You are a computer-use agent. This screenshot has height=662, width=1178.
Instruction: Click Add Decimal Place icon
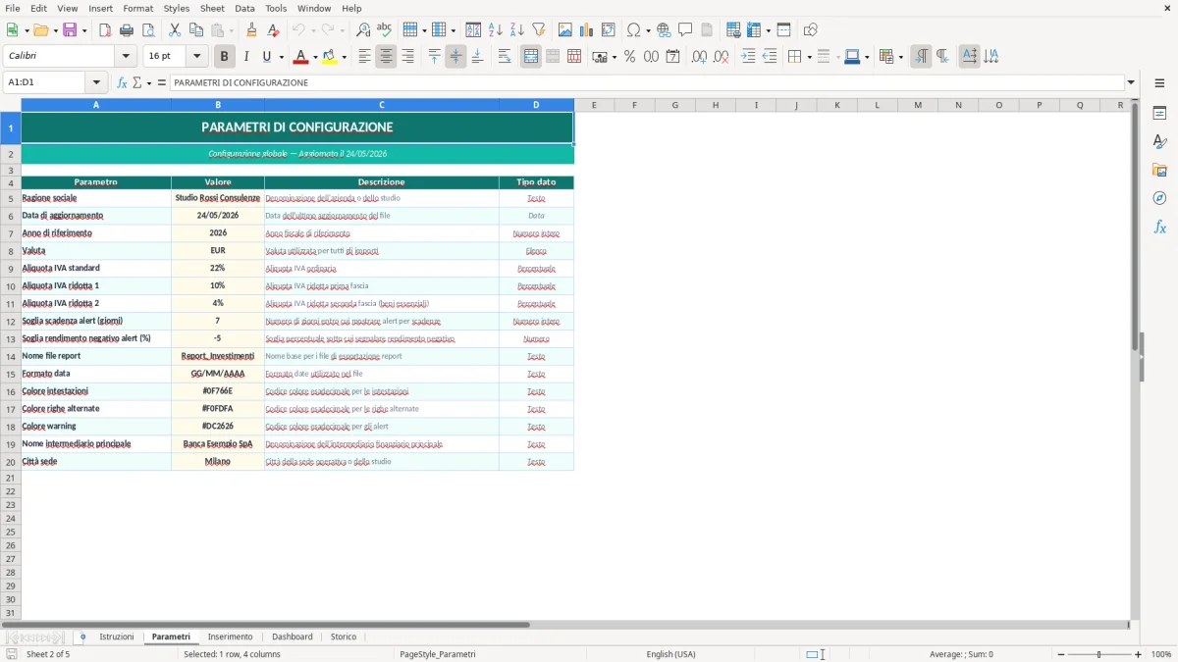tap(699, 57)
